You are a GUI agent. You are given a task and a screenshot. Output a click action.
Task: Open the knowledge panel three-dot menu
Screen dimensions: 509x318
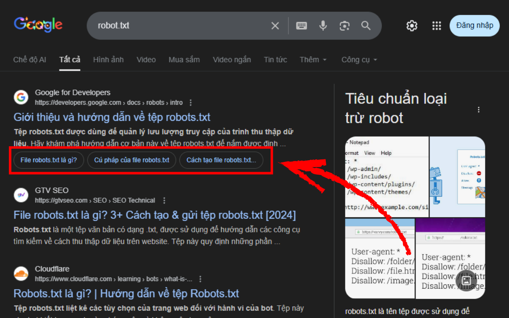tap(478, 109)
